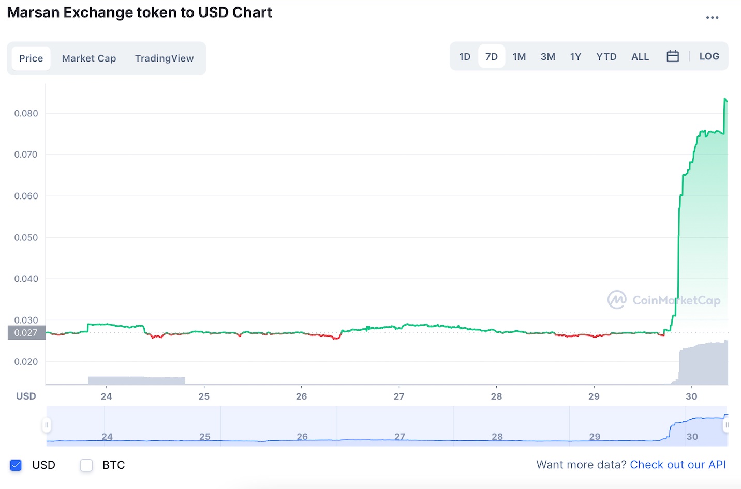Open the TradingView tab
This screenshot has width=741, height=489.
pos(164,58)
